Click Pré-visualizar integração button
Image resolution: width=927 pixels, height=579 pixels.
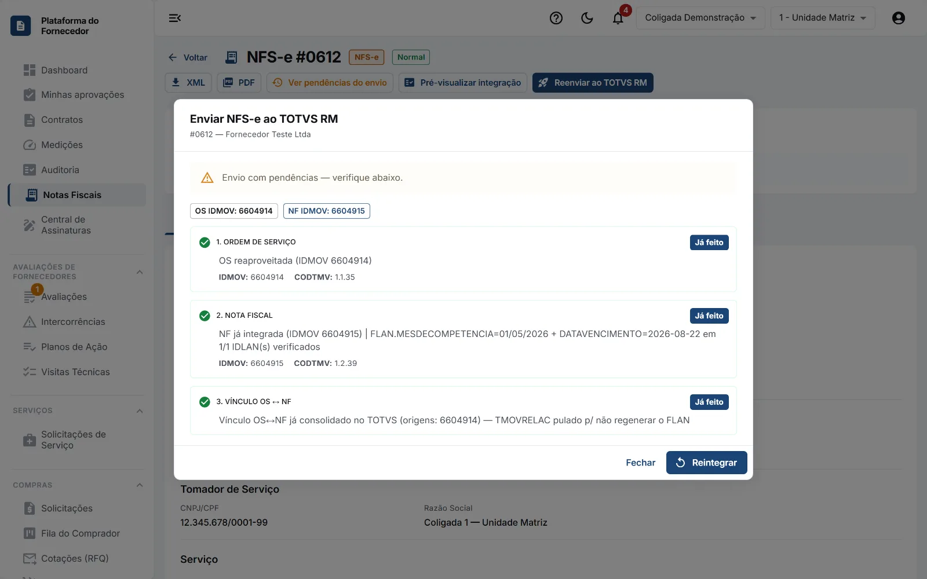tap(463, 83)
